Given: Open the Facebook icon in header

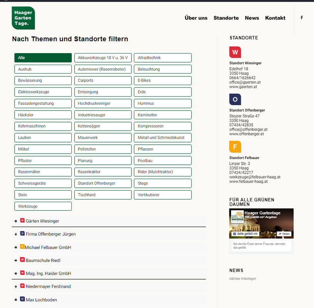Looking at the screenshot, I should pyautogui.click(x=302, y=18).
